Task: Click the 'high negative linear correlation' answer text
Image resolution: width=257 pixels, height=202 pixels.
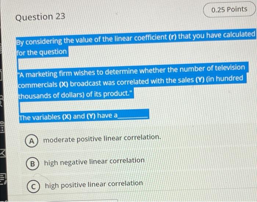Action: [94, 162]
